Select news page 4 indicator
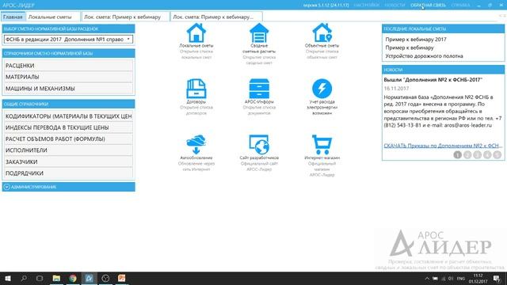The image size is (507, 285). [x=487, y=155]
